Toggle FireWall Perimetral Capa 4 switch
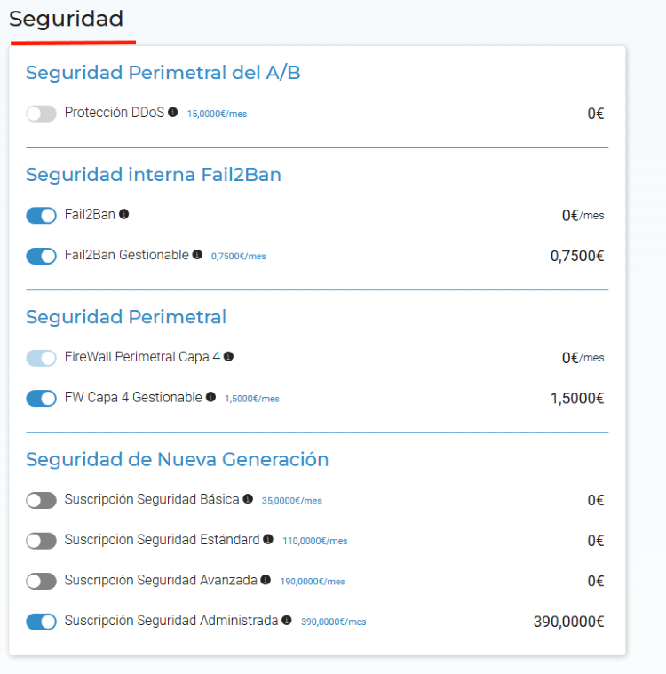The width and height of the screenshot is (666, 674). [41, 358]
